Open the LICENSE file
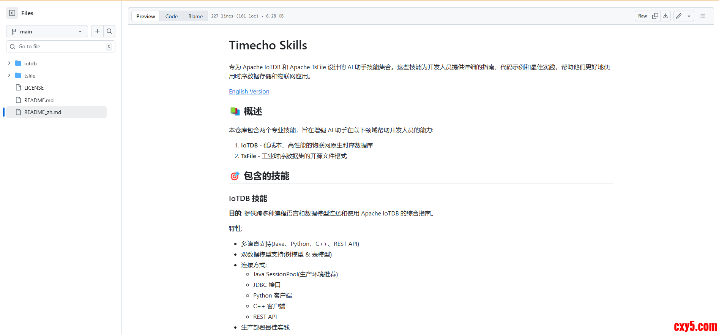Viewport: 719px width, 334px height. coord(34,88)
